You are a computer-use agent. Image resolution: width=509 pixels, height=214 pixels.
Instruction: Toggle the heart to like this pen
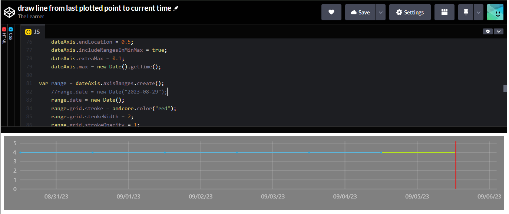331,12
